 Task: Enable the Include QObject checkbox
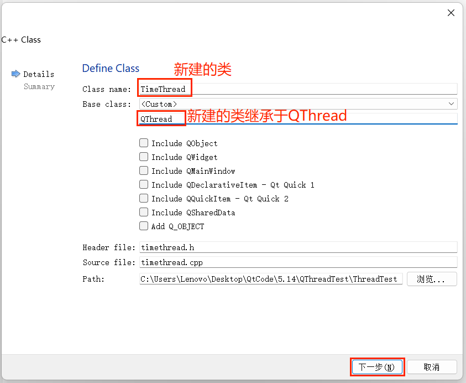(144, 143)
